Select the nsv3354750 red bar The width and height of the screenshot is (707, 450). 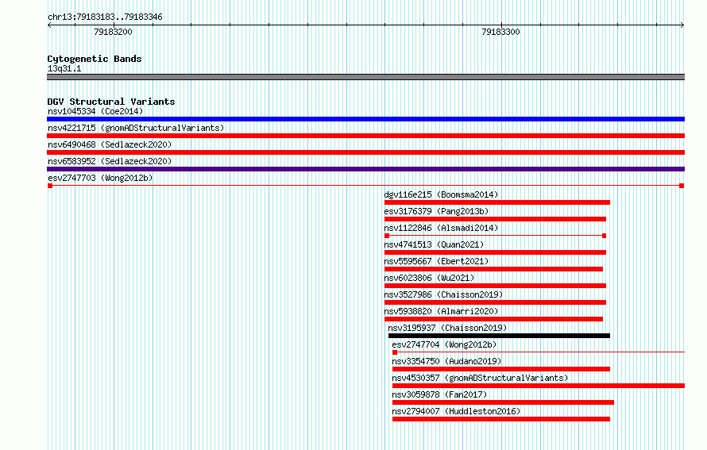[501, 369]
